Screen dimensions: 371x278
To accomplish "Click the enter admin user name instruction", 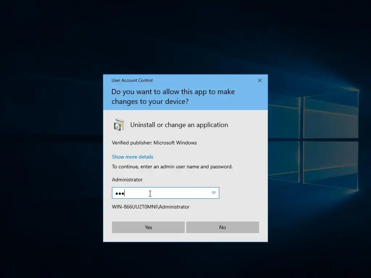I will click(172, 167).
